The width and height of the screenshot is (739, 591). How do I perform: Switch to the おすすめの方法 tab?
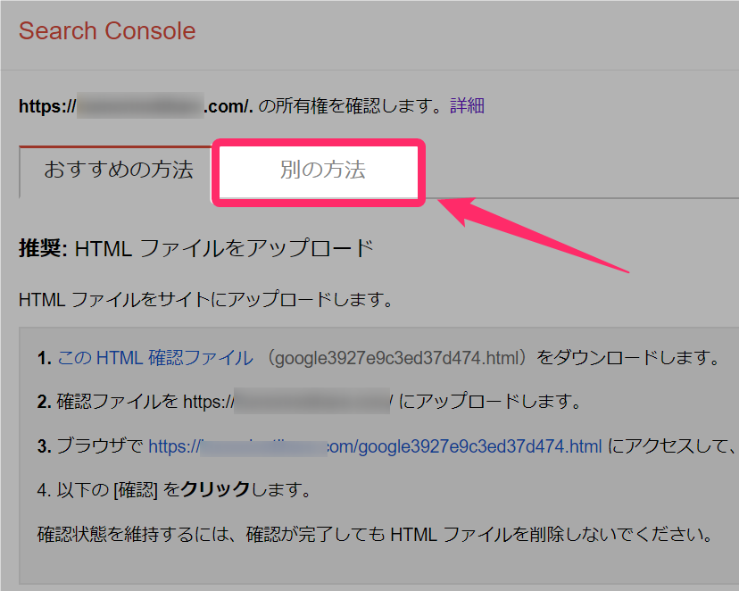point(119,170)
